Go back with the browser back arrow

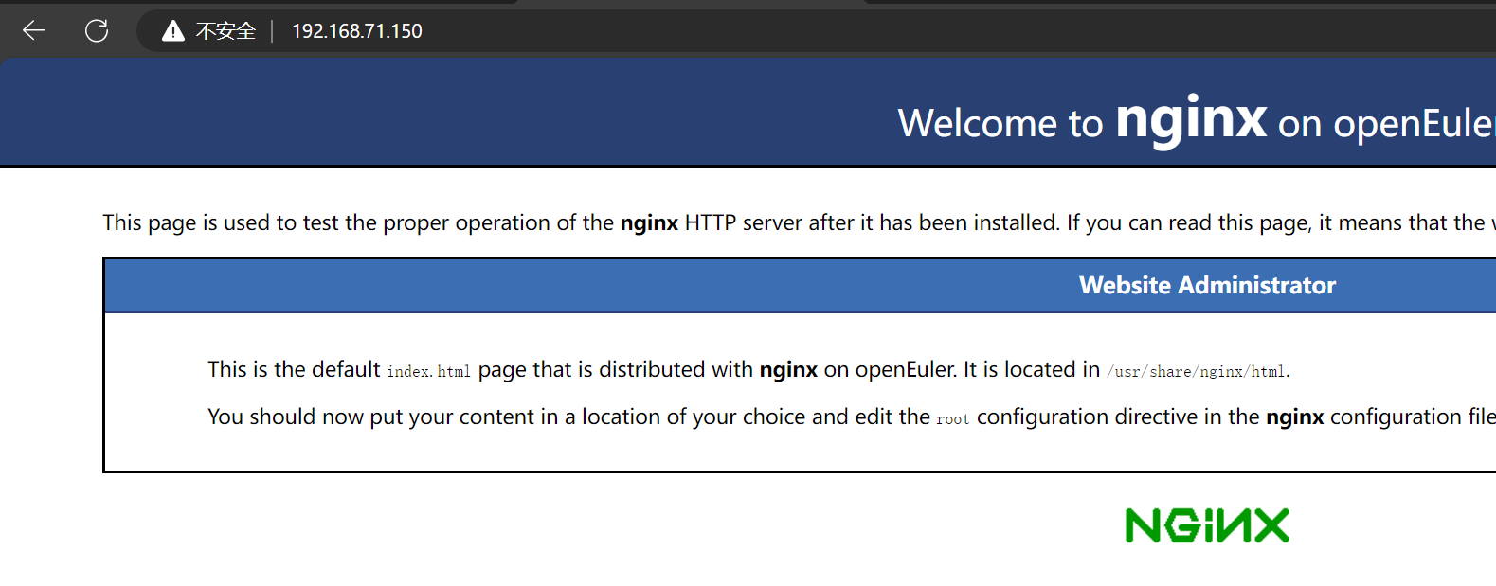click(34, 31)
